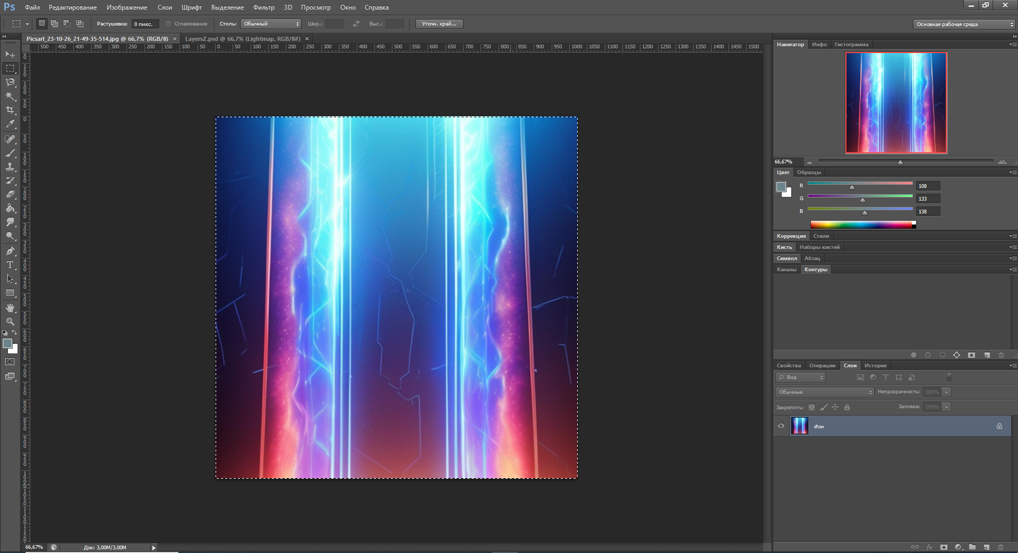Enable the Сглаживание checkbox
1018x553 pixels.
click(168, 24)
